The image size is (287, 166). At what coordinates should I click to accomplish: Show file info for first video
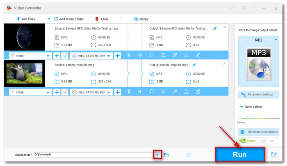(129, 55)
